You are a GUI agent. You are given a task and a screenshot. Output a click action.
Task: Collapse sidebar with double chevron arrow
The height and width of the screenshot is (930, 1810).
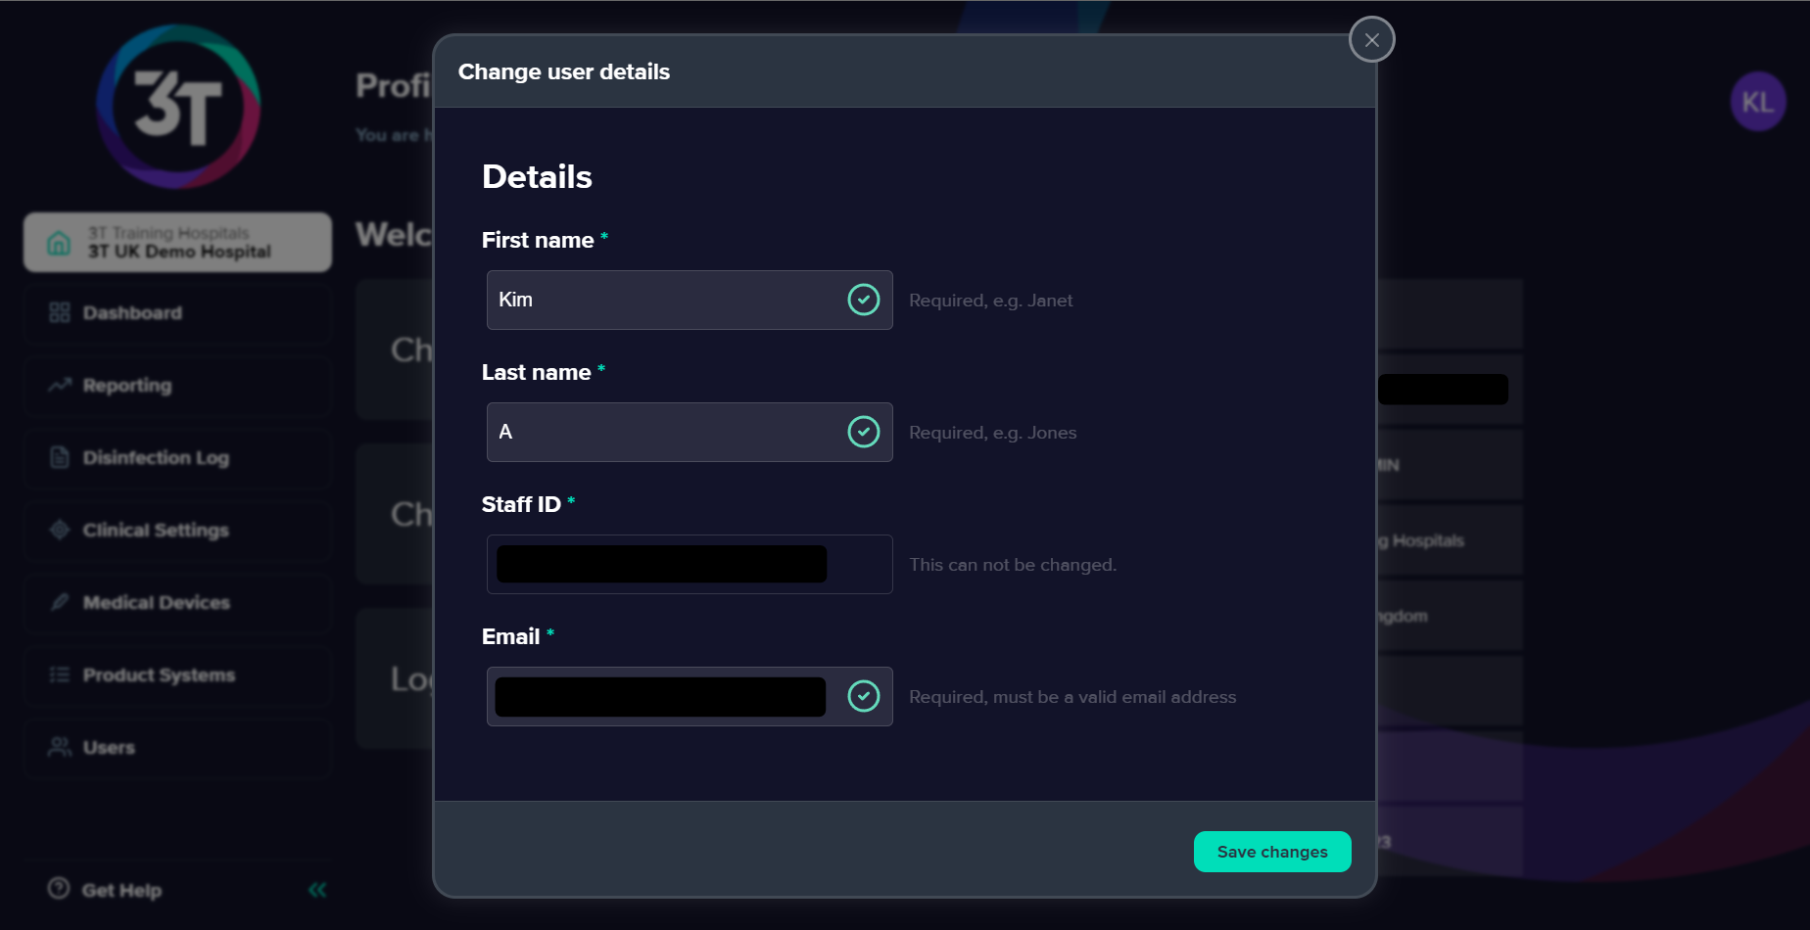click(x=317, y=890)
